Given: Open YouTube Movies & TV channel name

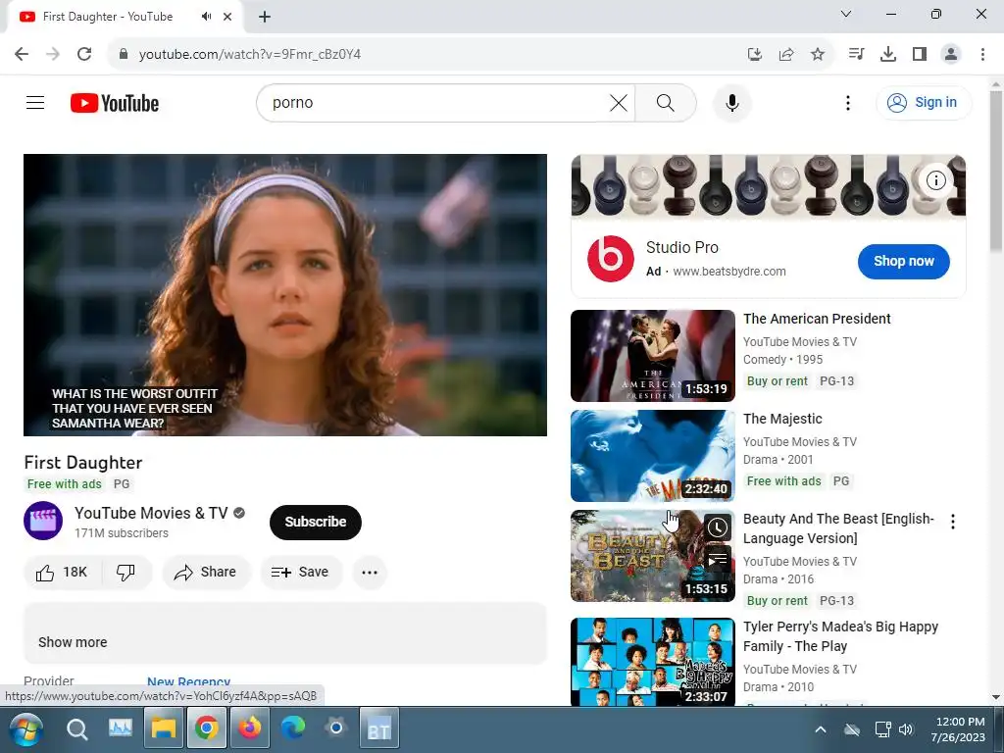Looking at the screenshot, I should pos(151,513).
